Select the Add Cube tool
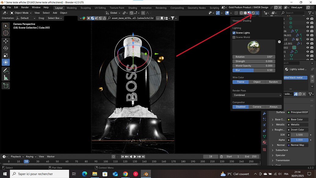316x178 pixels. coord(5,86)
